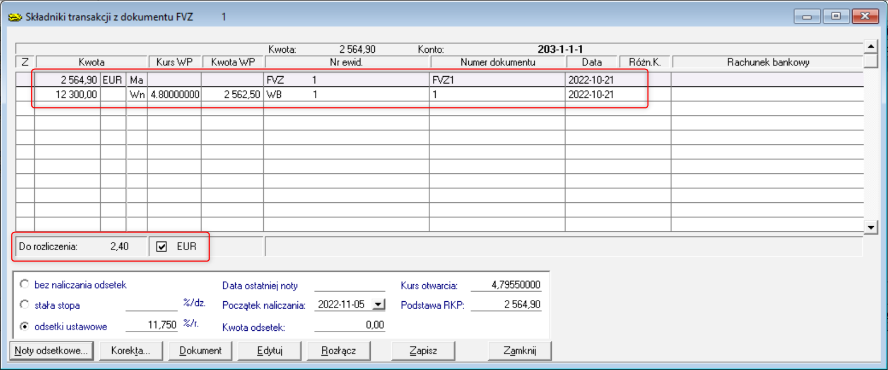
Task: Save with the 'Zapisz' button
Action: [423, 351]
